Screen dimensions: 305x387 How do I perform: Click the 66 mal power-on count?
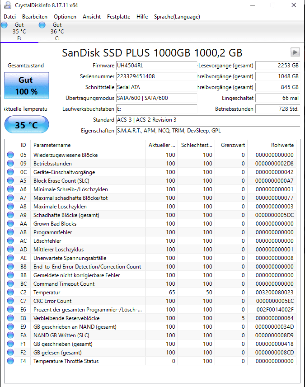277,98
